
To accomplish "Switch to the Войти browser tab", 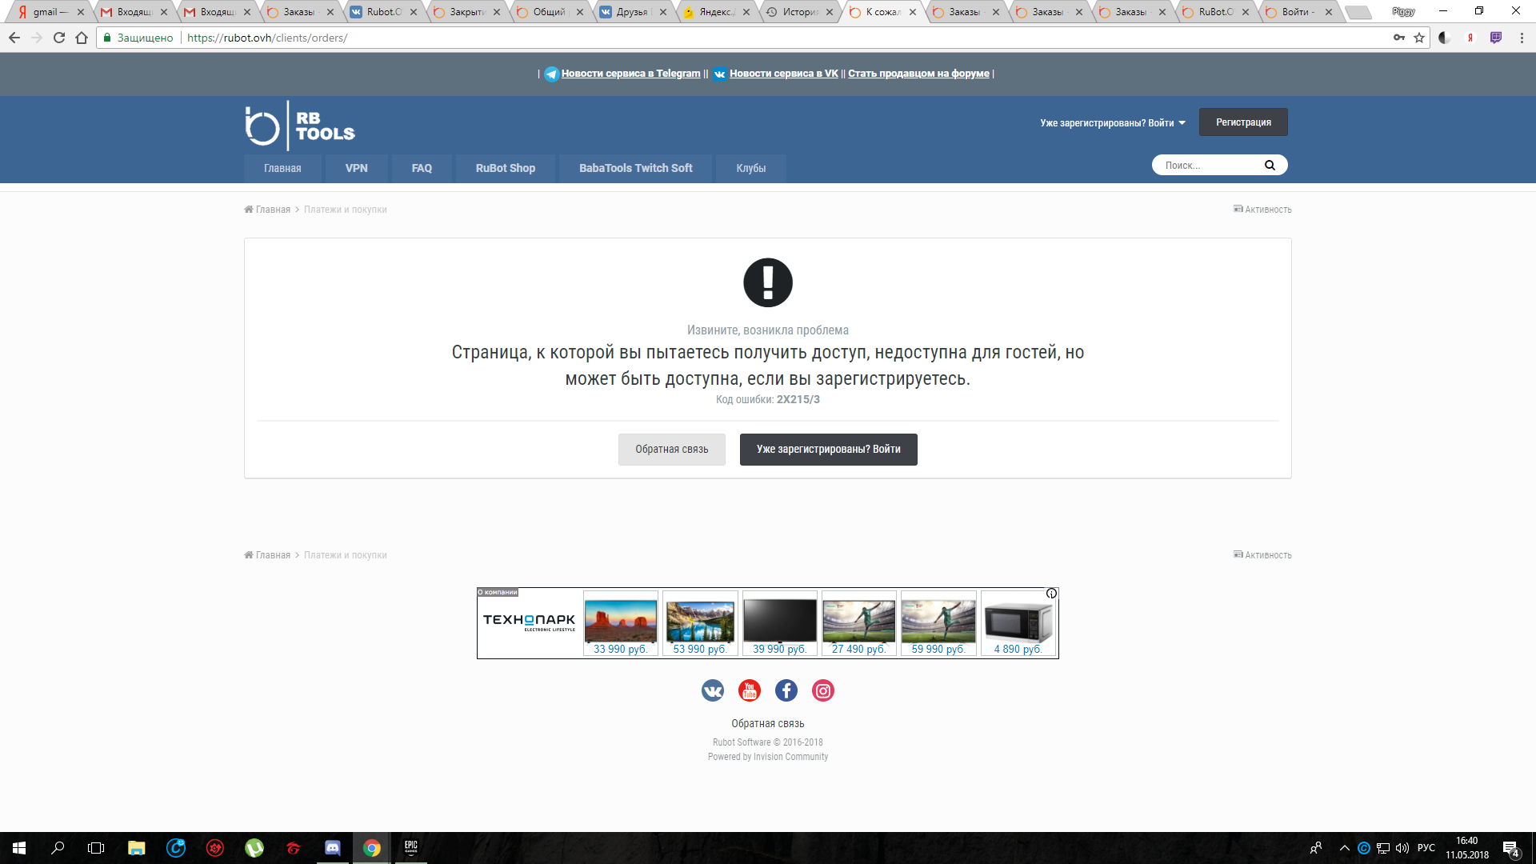I will coord(1294,12).
